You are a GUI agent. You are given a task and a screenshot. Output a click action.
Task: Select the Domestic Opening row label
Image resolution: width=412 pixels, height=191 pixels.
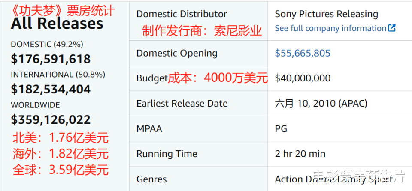click(177, 53)
